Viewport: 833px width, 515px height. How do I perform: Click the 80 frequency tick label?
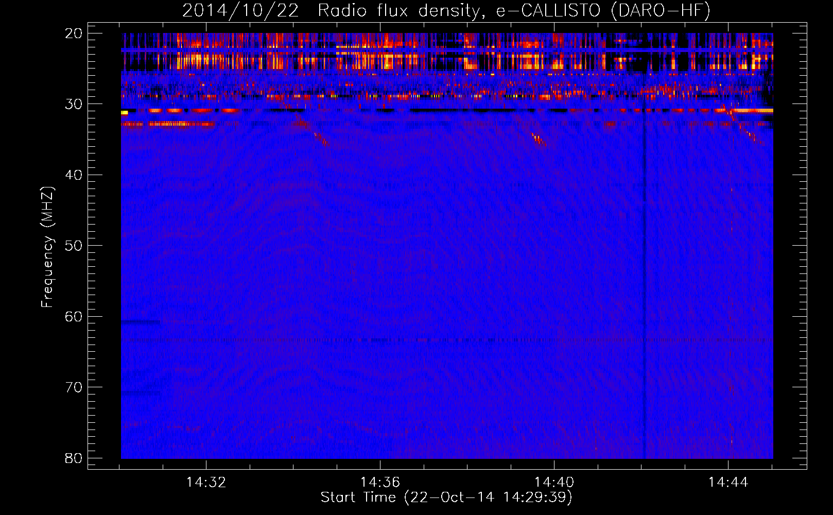74,458
